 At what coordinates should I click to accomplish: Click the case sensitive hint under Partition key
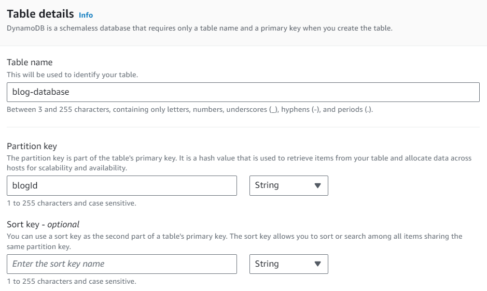tap(72, 203)
